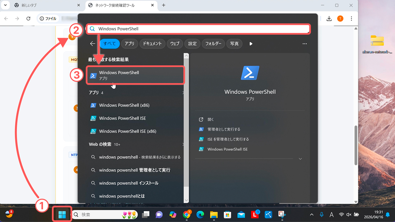Viewport: 395px width, 222px height.
Task: Focus the Windows PowerShell search input field
Action: pos(198,29)
